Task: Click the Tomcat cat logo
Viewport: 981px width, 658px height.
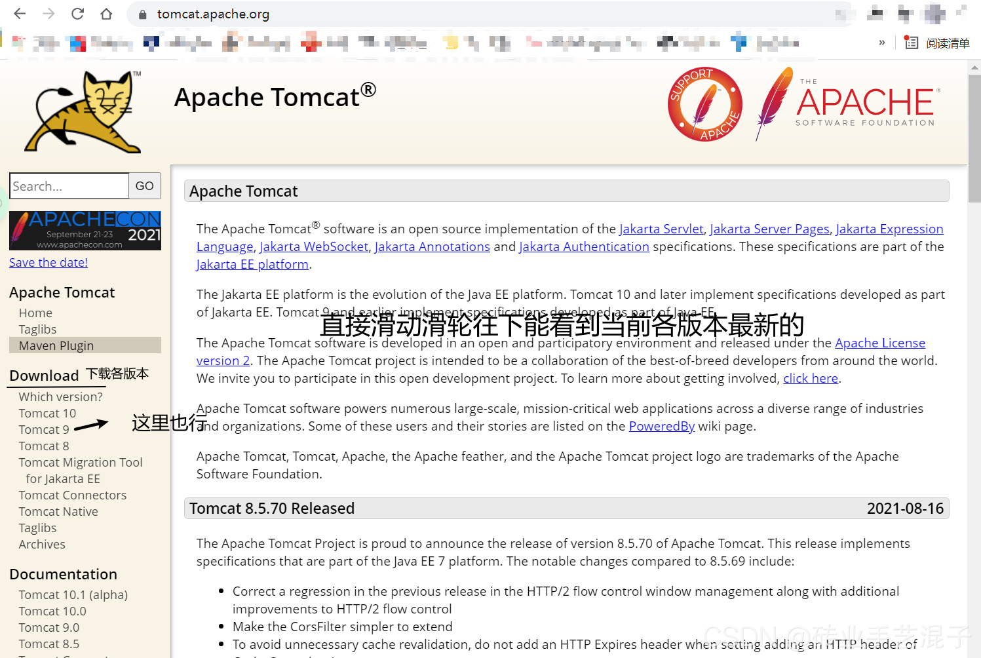Action: click(82, 111)
